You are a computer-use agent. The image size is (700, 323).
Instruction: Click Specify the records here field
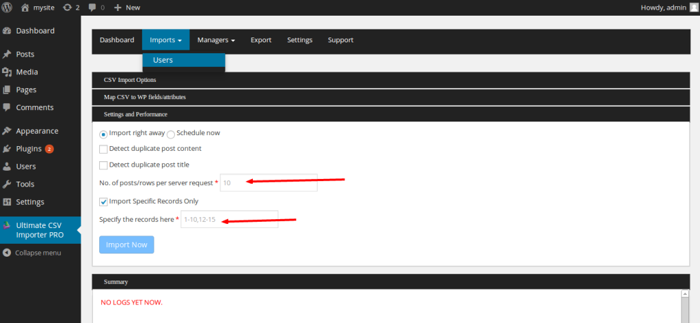tap(230, 219)
